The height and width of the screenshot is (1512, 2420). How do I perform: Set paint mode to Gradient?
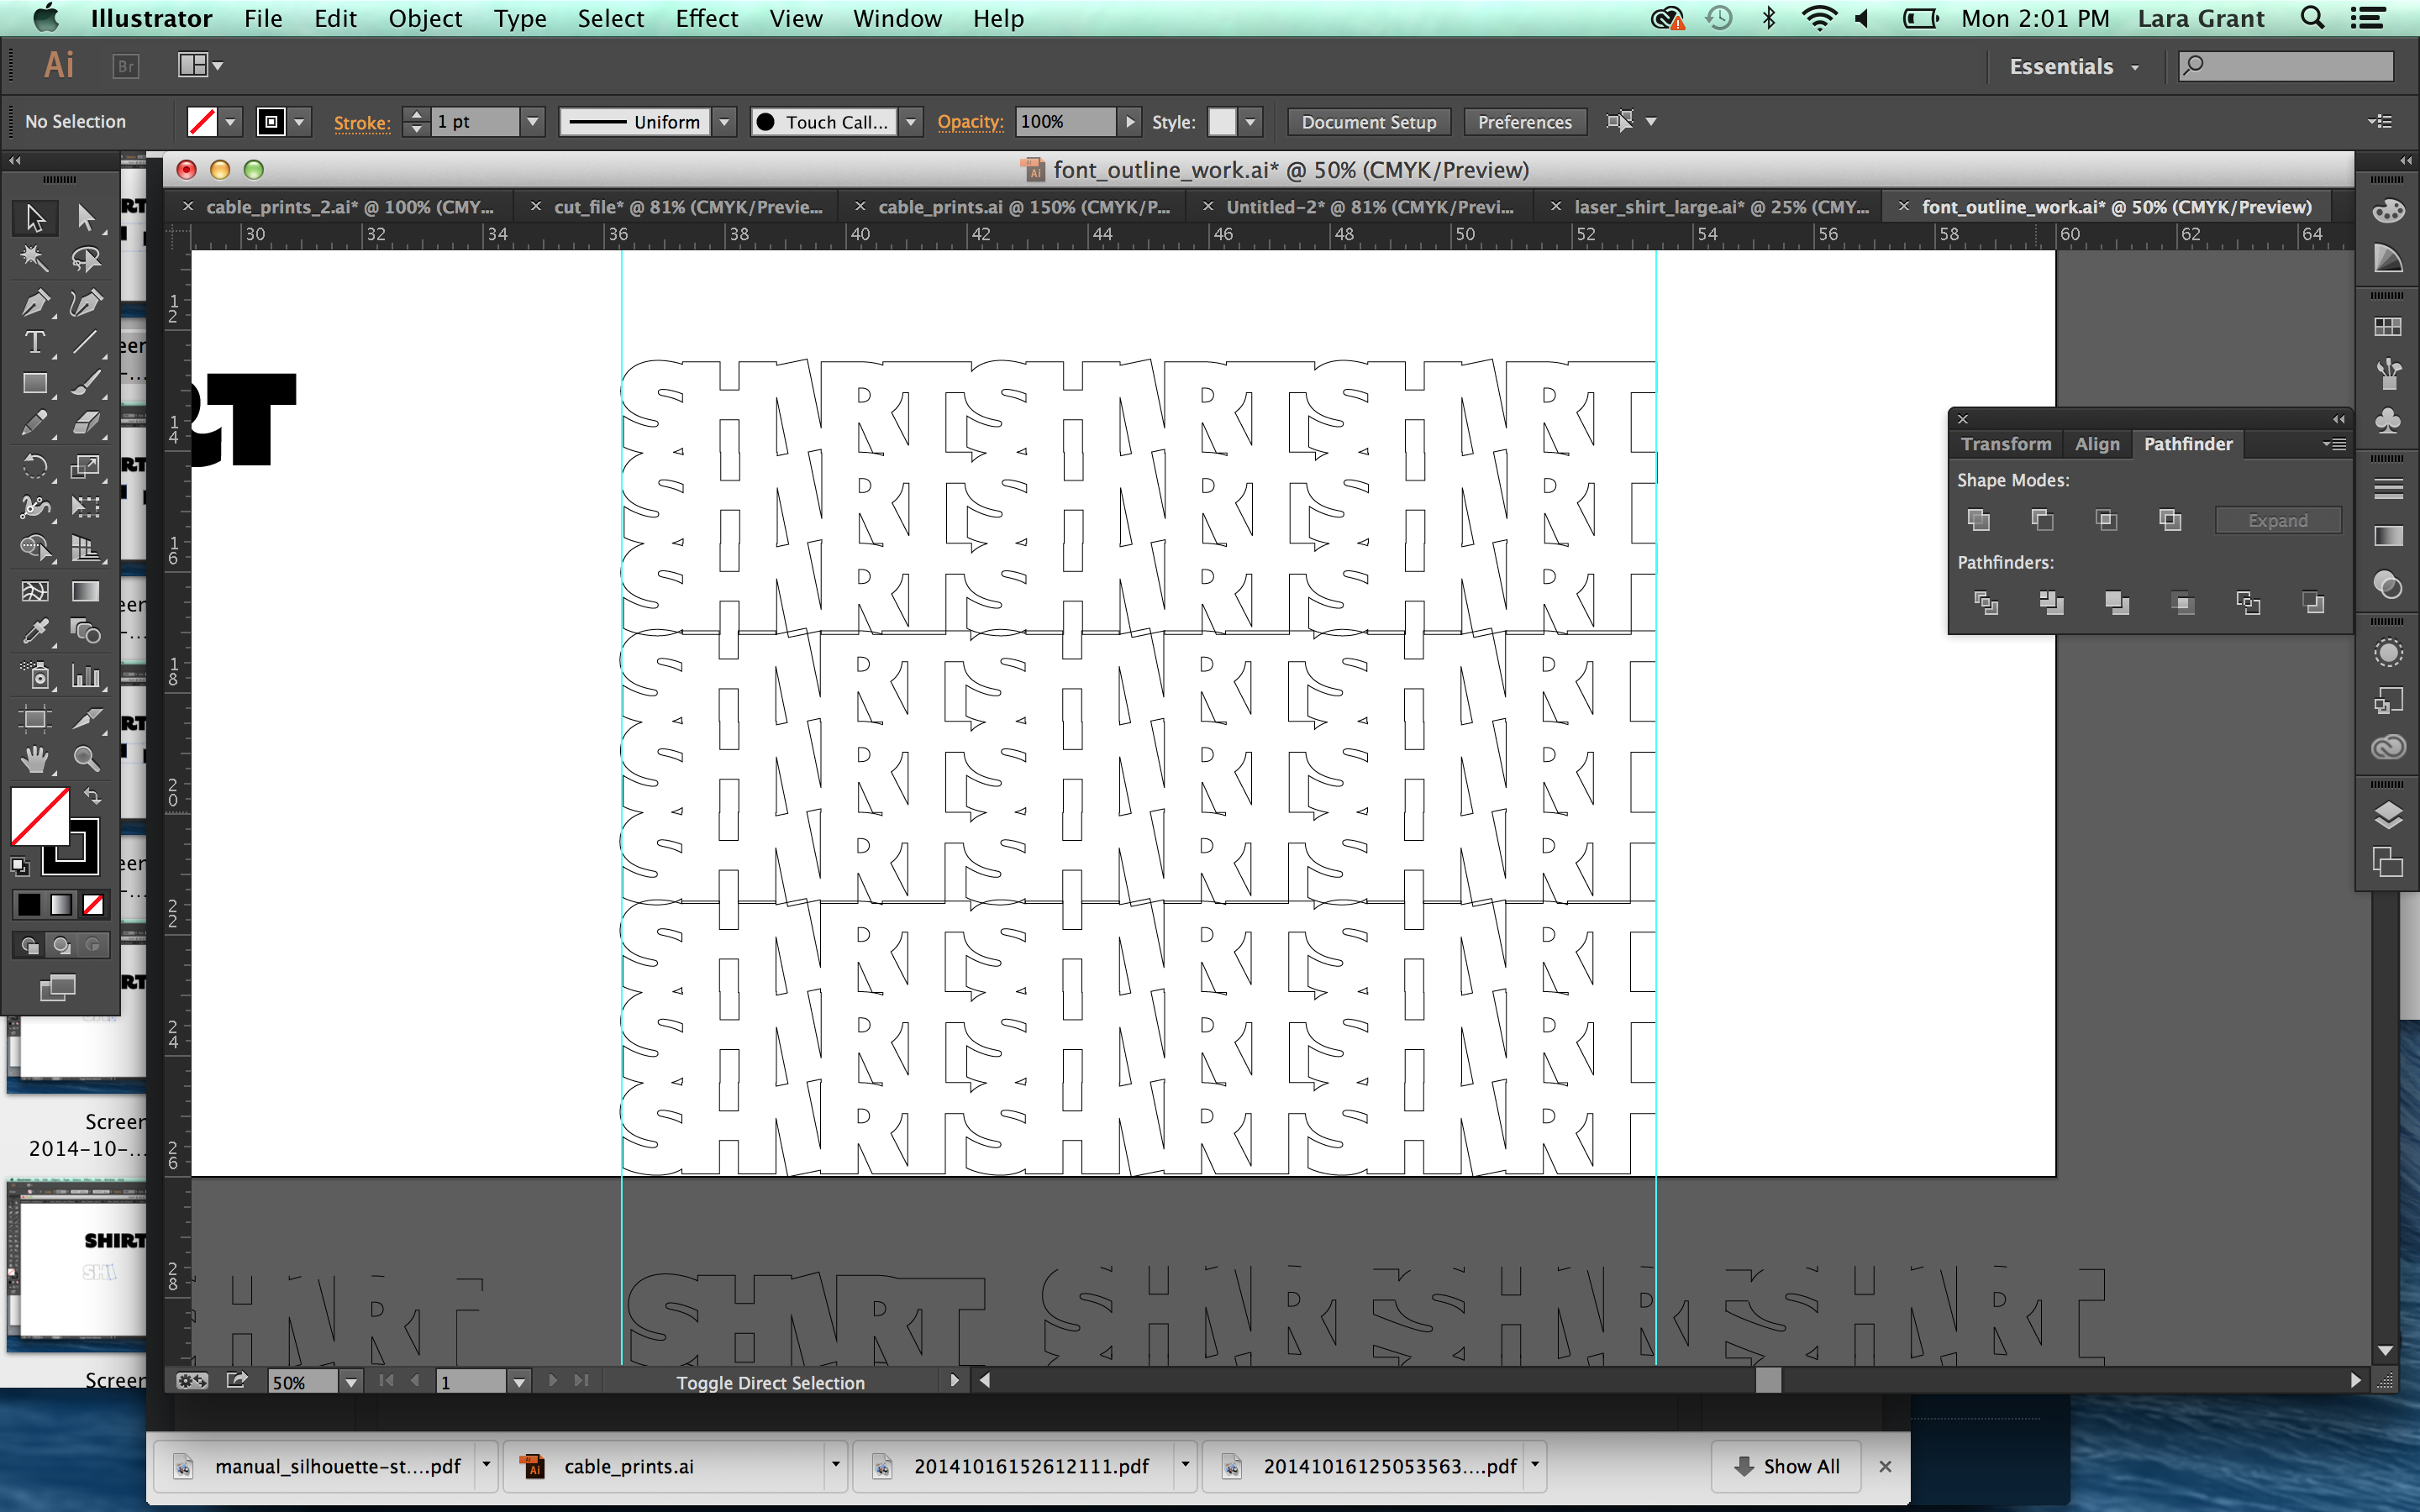click(61, 905)
